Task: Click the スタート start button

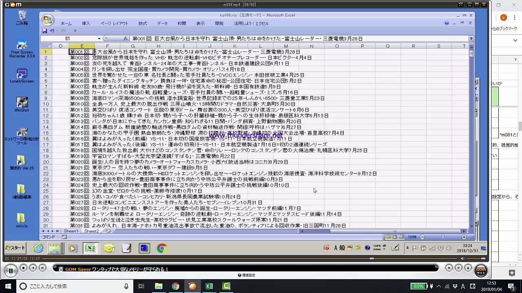Action: tap(15, 248)
